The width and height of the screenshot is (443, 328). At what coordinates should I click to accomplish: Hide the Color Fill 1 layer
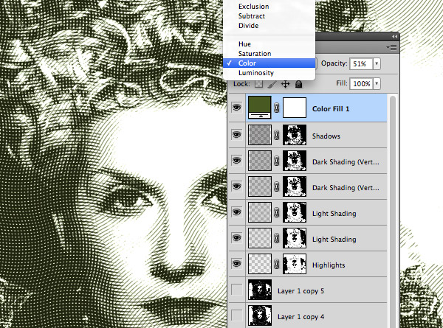tap(236, 110)
